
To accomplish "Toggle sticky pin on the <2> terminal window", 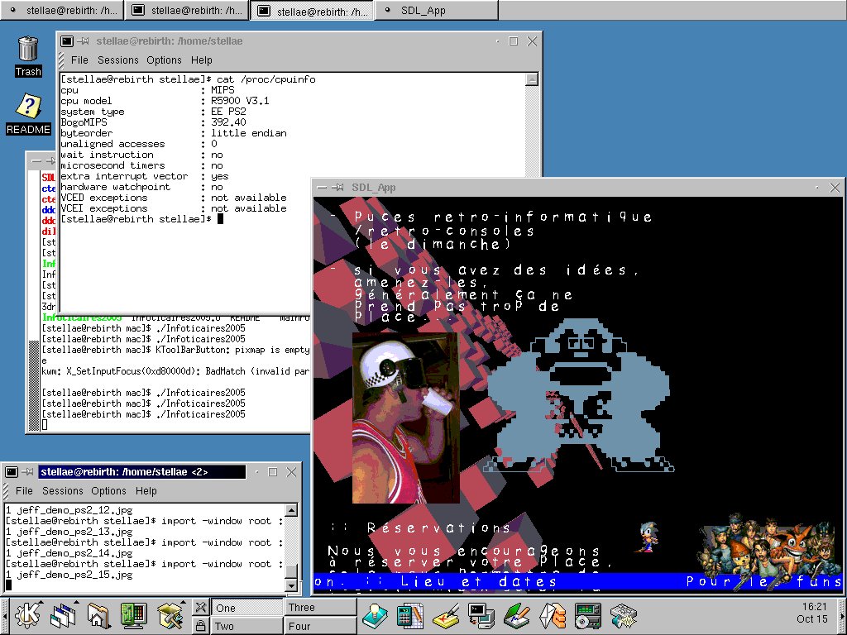I will (27, 472).
